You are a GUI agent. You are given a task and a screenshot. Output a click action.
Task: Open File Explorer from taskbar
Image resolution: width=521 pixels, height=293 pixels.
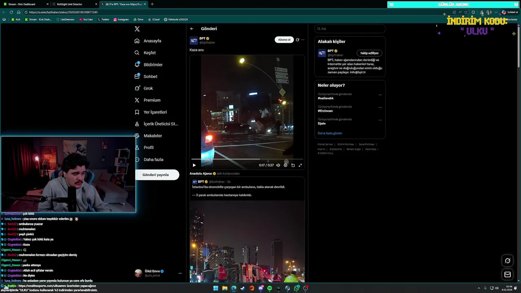click(x=225, y=288)
